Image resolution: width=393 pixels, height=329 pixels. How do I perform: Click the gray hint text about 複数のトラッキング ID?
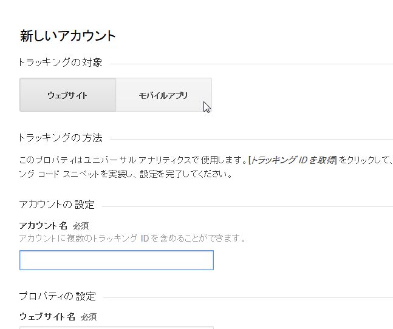coord(132,238)
